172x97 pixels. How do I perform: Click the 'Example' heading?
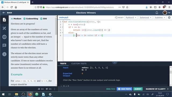(17, 74)
